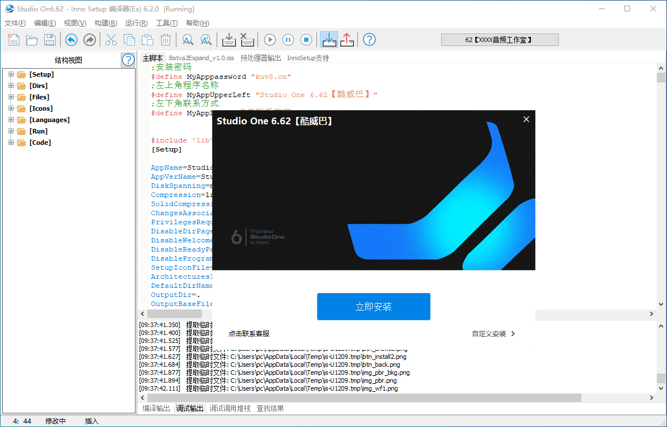Expand the [Setup] tree node
667x427 pixels.
pos(11,74)
